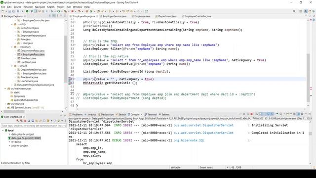Collapse the entity package folder

tap(12, 24)
